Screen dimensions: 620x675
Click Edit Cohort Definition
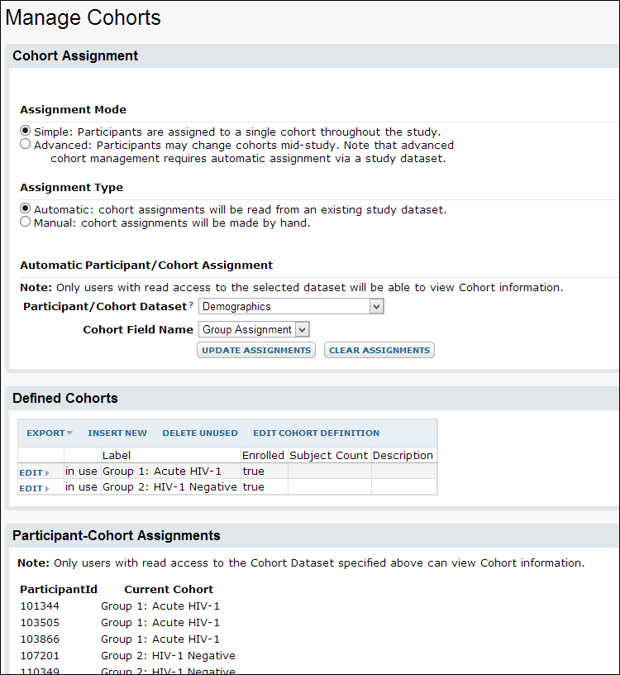coord(317,433)
